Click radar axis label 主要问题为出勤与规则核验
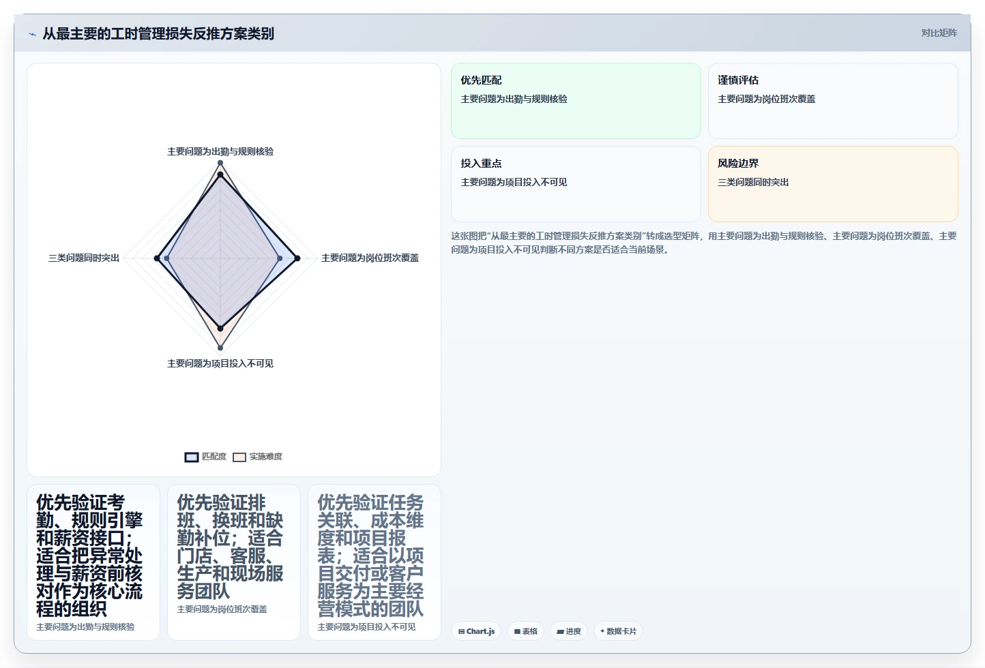 (220, 151)
